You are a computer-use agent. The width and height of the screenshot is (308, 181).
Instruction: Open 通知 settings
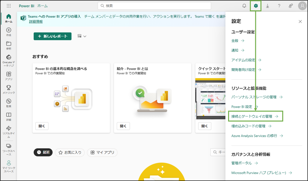coord(238,50)
